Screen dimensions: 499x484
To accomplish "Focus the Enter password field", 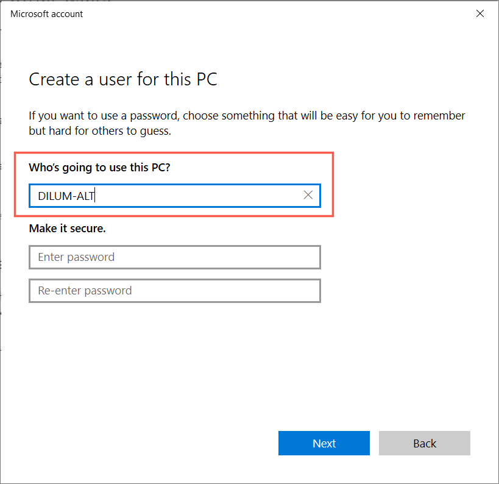I will tap(174, 257).
